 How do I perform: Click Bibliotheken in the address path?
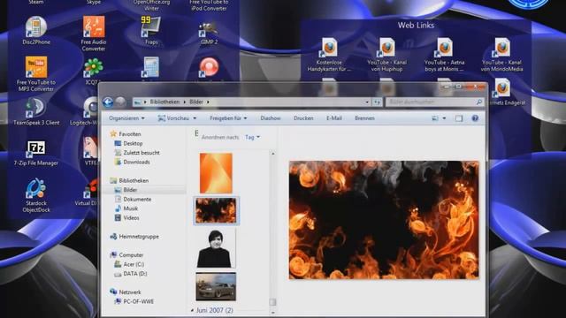pyautogui.click(x=164, y=102)
